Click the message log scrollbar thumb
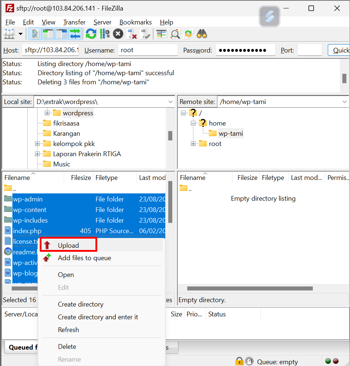The image size is (350, 366). [x=344, y=78]
